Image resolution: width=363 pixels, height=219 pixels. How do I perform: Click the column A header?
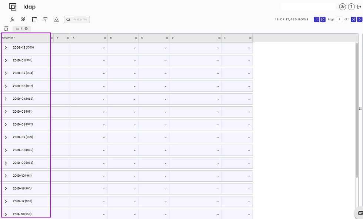tap(89, 38)
